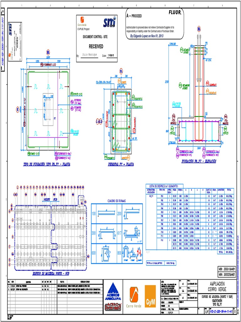Click the BL grid bubble above the pedestal plan

(121, 71)
